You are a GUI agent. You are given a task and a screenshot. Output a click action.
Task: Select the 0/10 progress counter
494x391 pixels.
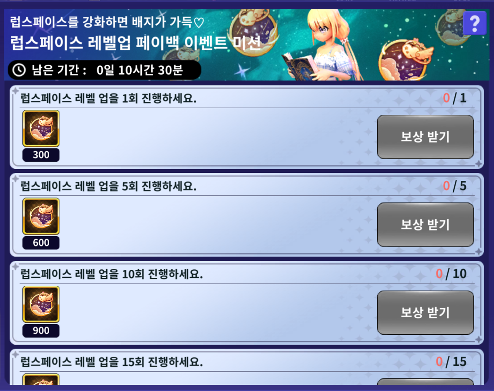(451, 274)
